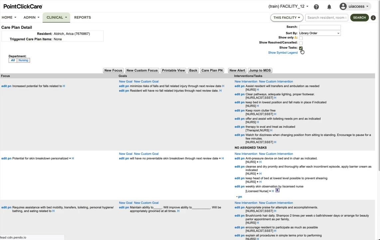
Task: Edit the Keep room clutter free intervention
Action: coord(237,111)
